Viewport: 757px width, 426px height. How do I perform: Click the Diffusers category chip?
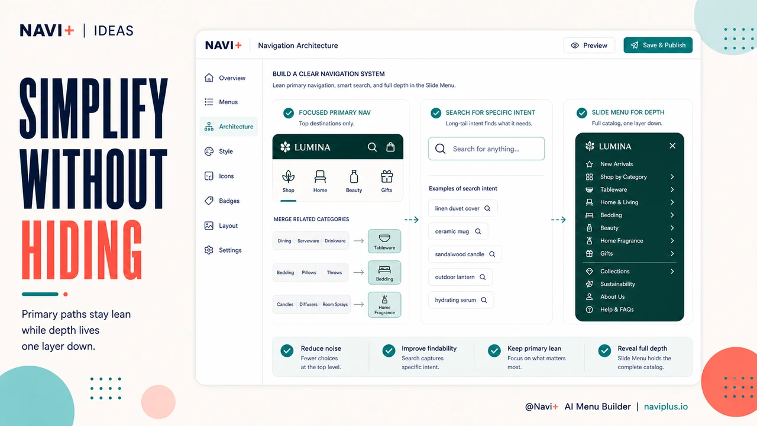pos(309,305)
